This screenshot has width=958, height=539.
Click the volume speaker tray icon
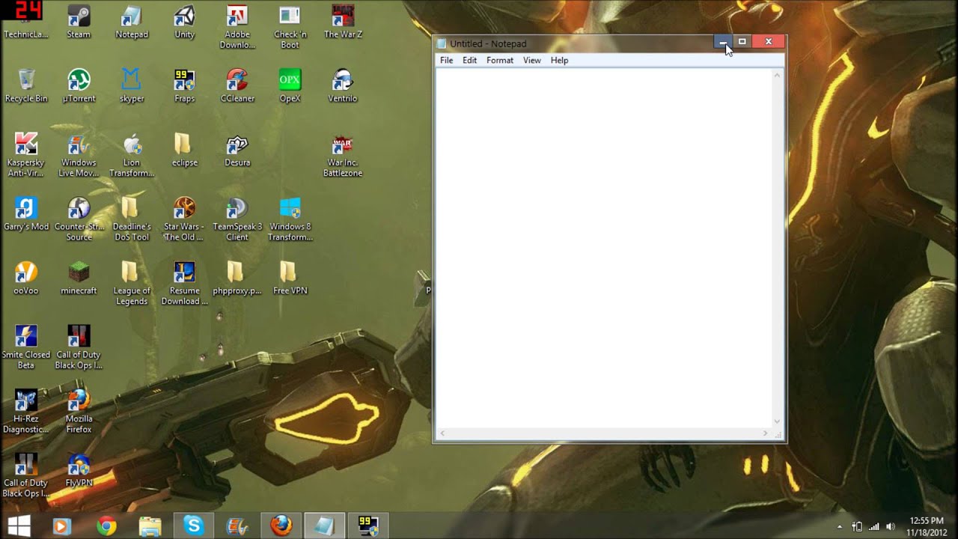point(890,526)
